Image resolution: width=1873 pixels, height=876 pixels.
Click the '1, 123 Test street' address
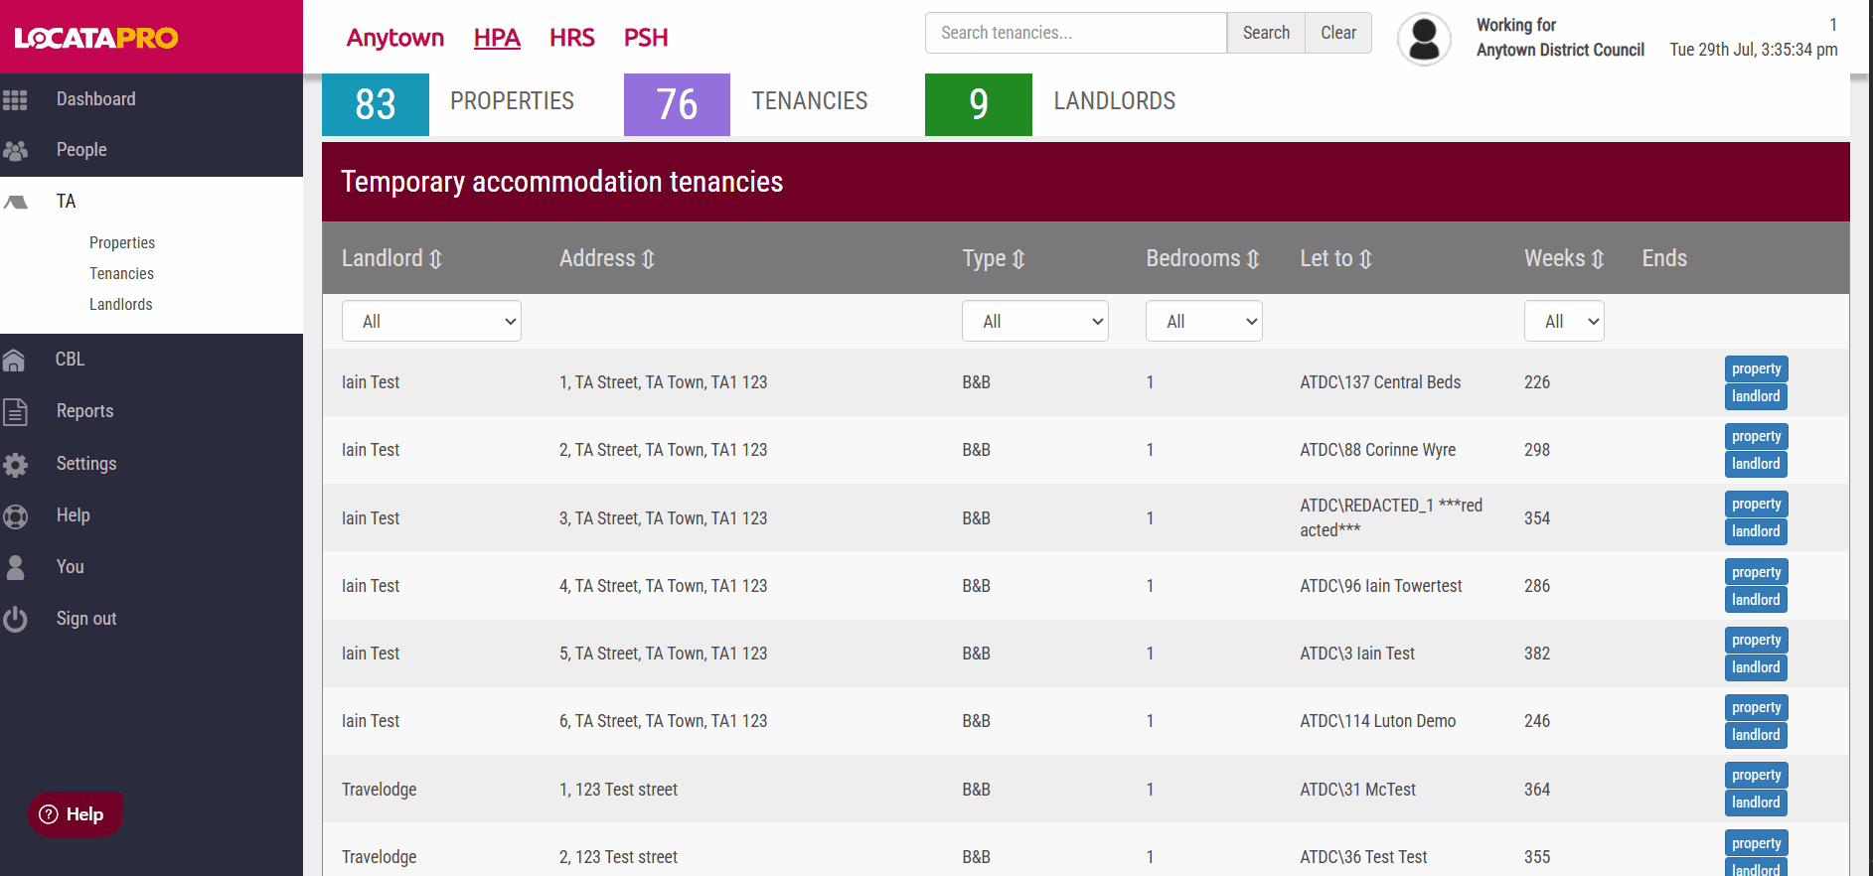pyautogui.click(x=618, y=790)
